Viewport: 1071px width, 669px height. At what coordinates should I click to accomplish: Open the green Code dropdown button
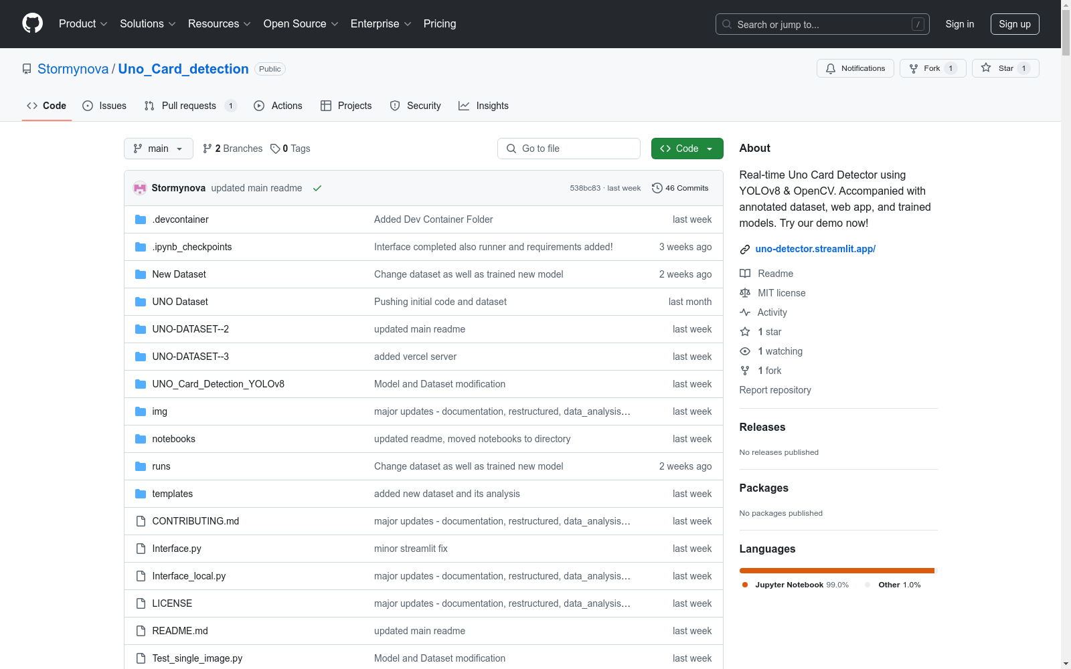pos(687,149)
